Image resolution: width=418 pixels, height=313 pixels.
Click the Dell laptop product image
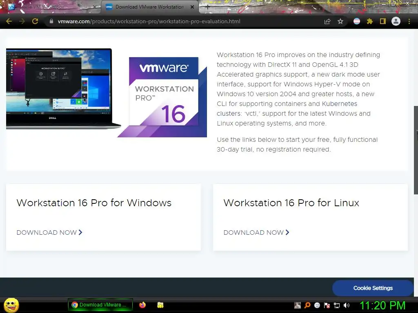point(63,88)
